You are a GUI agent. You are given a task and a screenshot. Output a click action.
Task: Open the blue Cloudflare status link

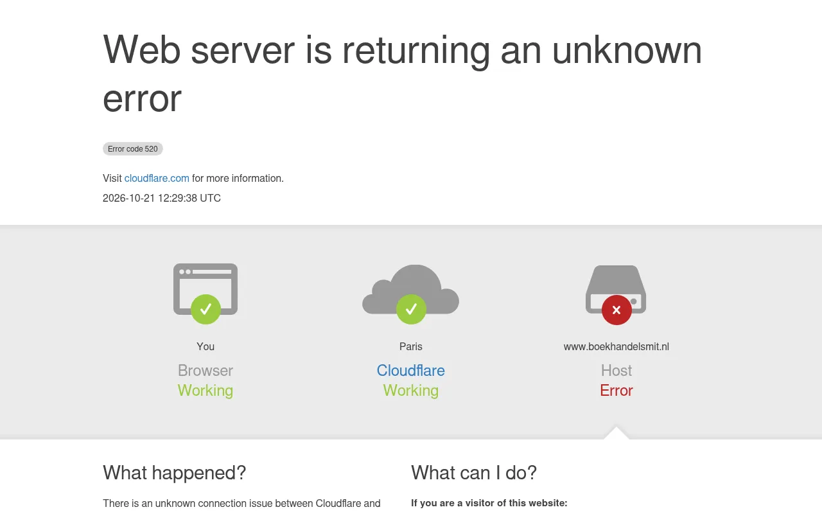click(411, 371)
